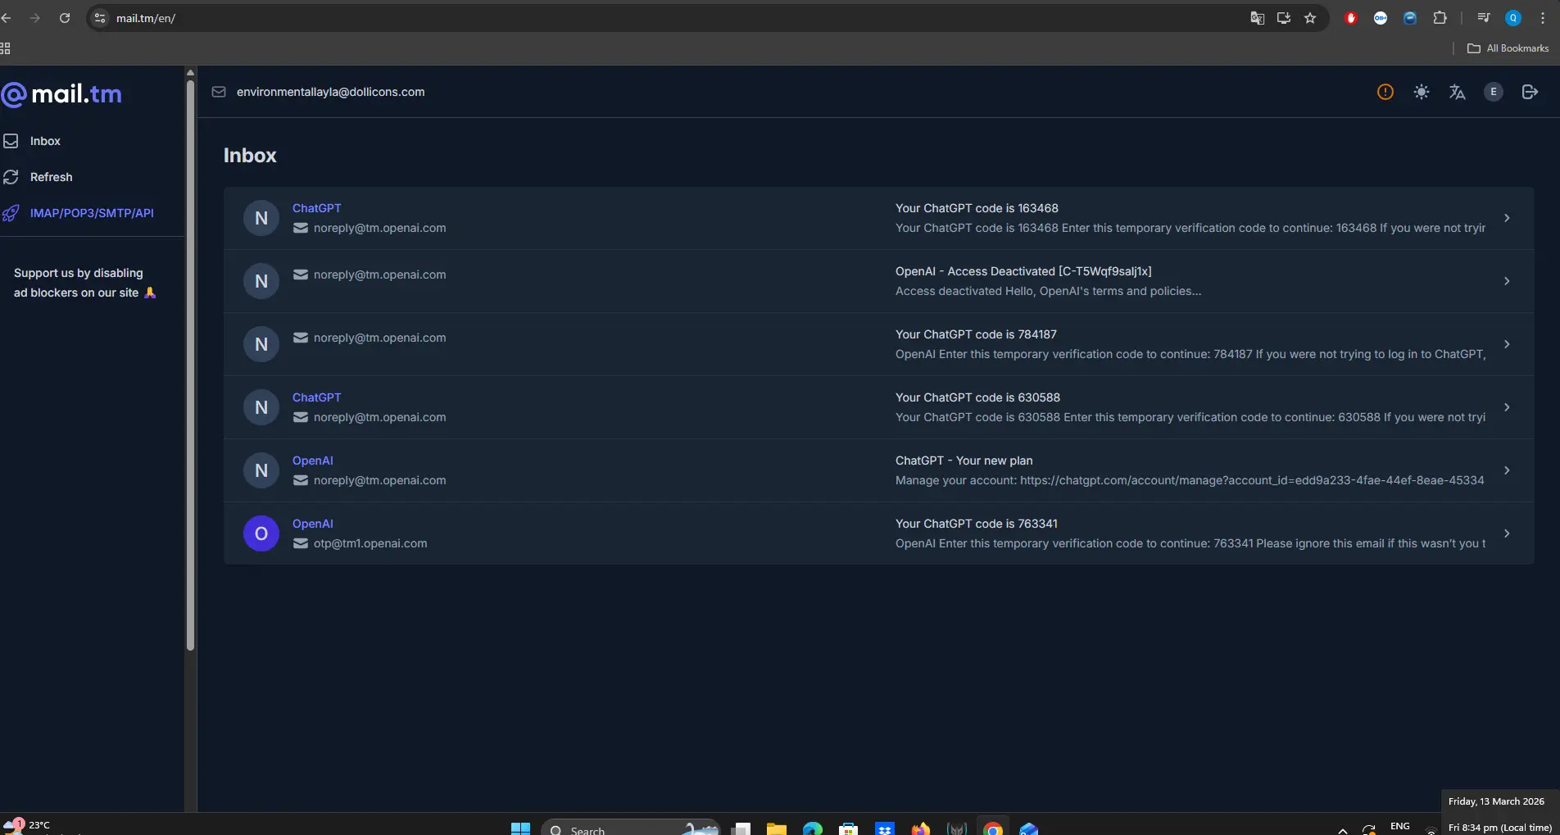
Task: Expand chevron on the code 630588 row
Action: (1507, 407)
